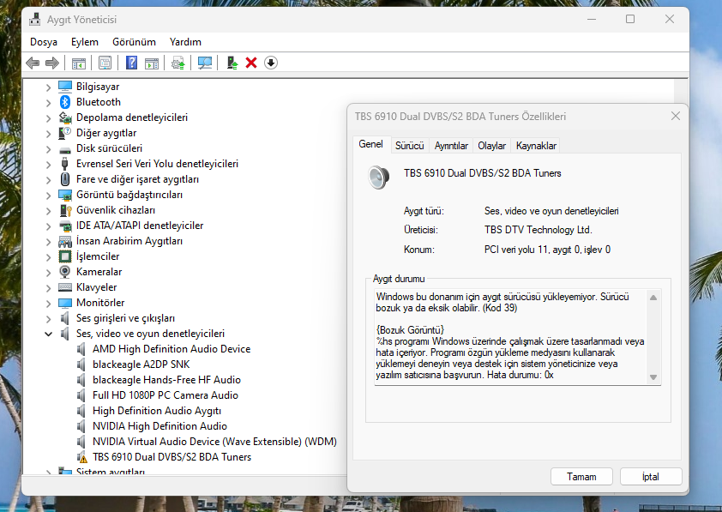Click Scan for hardware changes monitor icon
Screen dimensions: 722x512
click(205, 63)
